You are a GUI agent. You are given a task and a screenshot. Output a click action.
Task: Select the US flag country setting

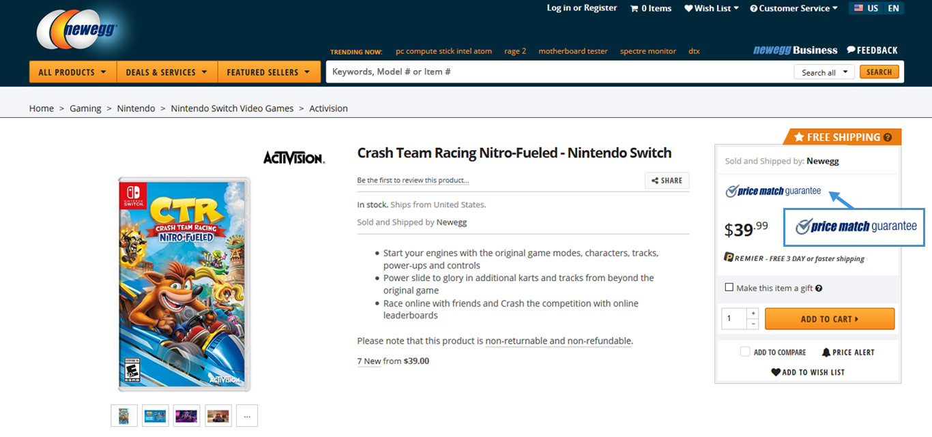point(858,8)
